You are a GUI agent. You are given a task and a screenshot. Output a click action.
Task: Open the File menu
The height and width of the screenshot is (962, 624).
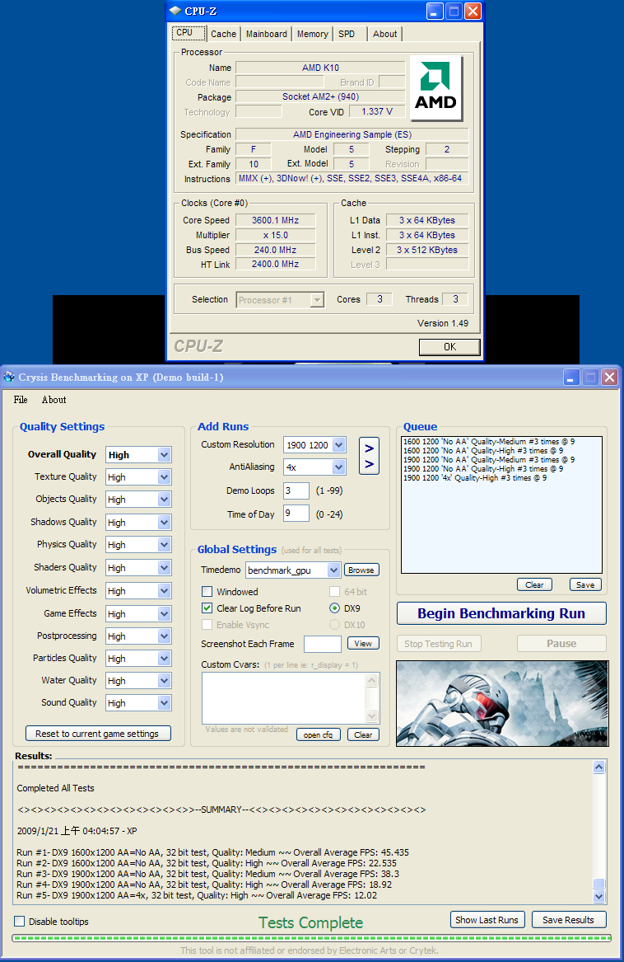click(x=21, y=400)
